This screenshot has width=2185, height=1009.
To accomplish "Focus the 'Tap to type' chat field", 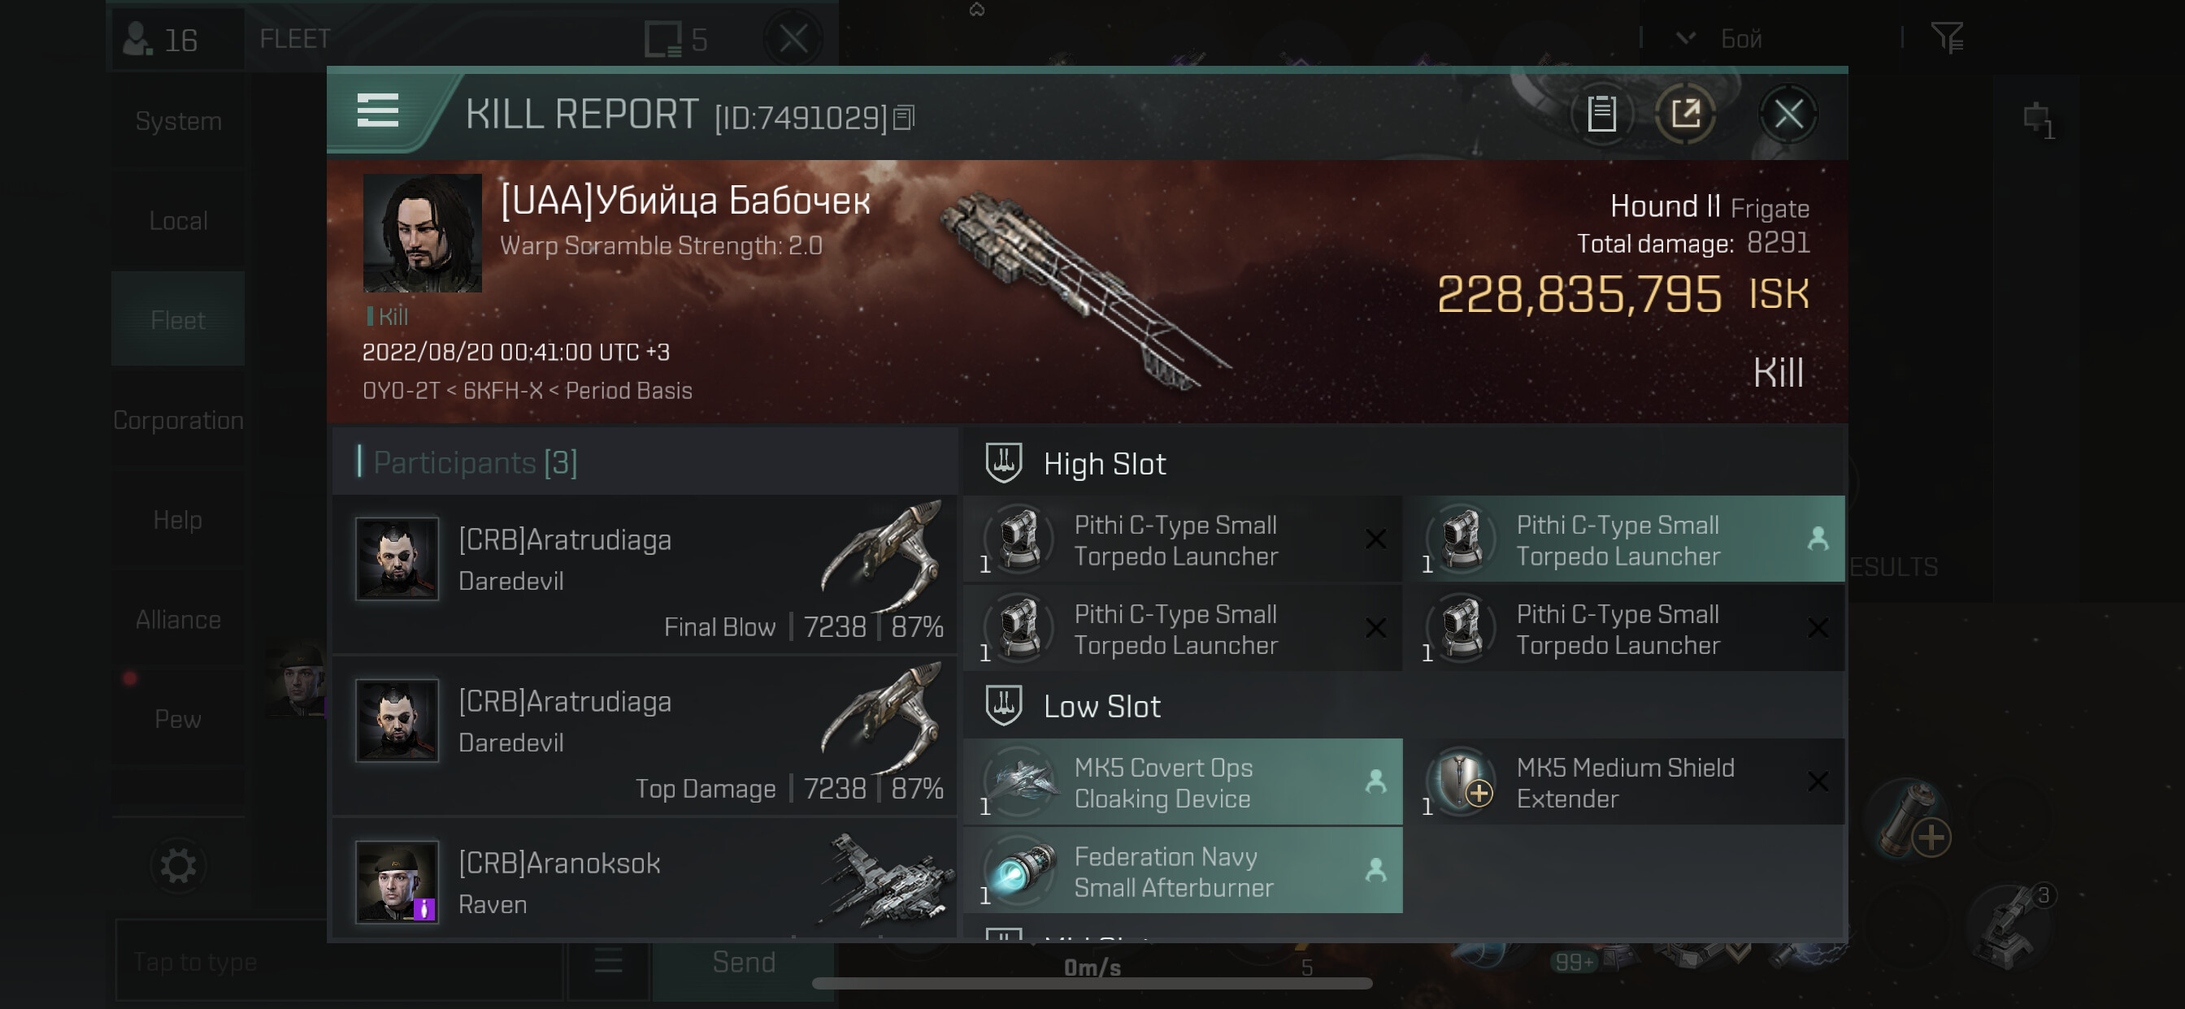I will tap(339, 962).
